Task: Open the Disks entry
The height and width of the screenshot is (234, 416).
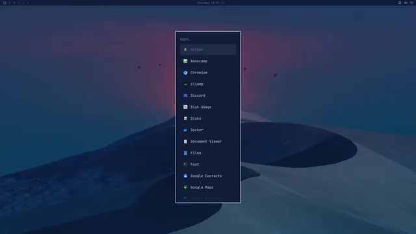Action: (x=208, y=118)
